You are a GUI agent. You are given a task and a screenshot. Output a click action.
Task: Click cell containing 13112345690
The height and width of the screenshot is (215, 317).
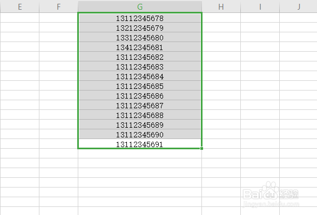pyautogui.click(x=140, y=134)
